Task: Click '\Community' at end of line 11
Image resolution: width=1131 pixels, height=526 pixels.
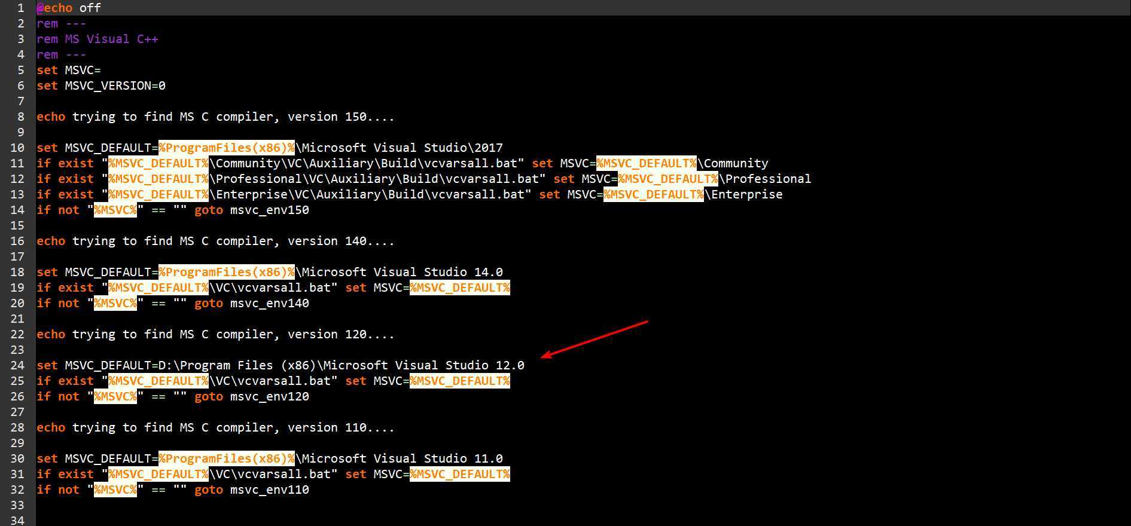Action: coord(733,163)
